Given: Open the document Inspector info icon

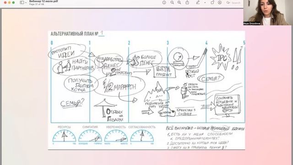Looking at the screenshot, I should 164,3.
